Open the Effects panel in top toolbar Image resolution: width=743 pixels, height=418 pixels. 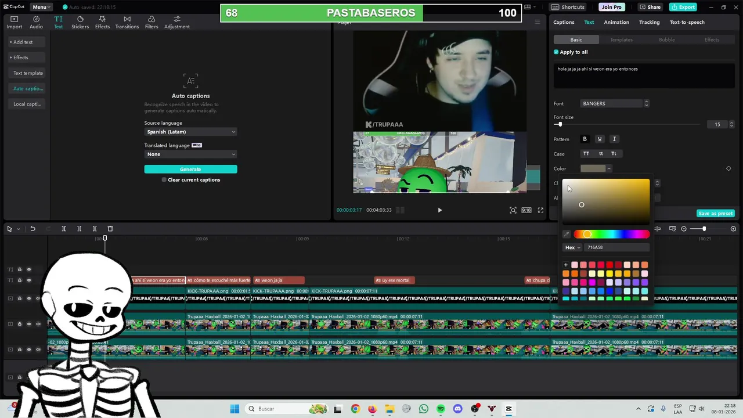click(102, 23)
